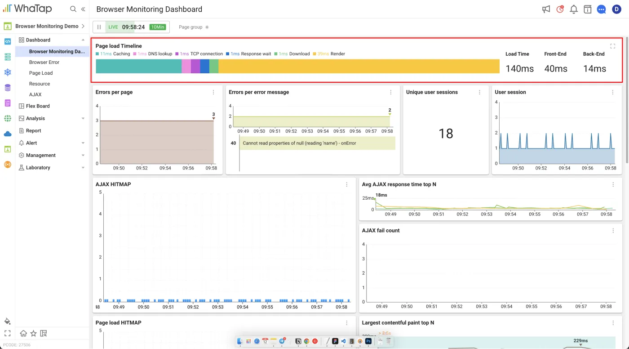Click the star favorites icon
The width and height of the screenshot is (629, 349).
(33, 333)
